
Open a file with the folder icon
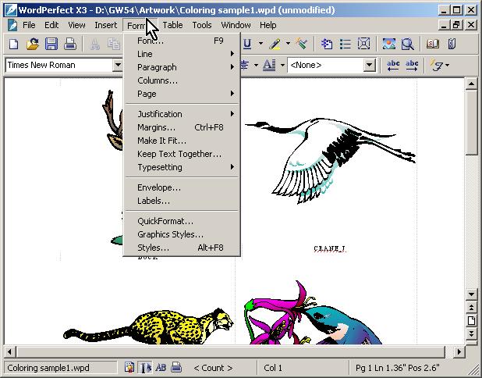(x=33, y=44)
